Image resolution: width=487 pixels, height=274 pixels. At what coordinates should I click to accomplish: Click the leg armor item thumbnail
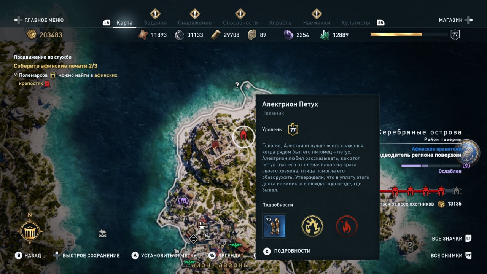pyautogui.click(x=275, y=226)
